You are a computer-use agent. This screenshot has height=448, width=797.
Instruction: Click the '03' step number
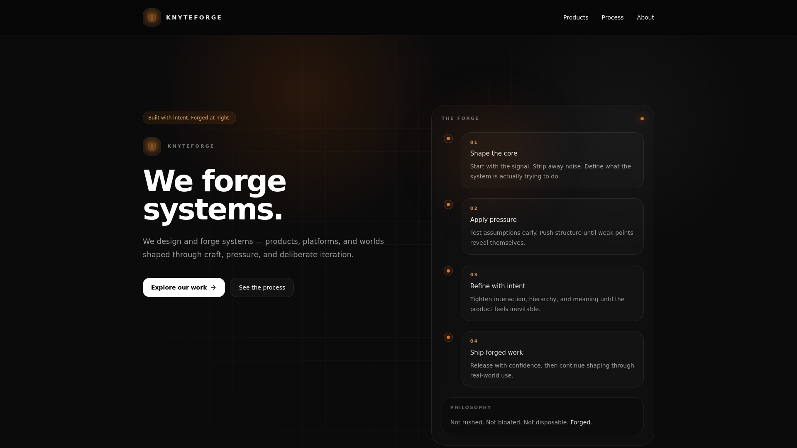[474, 275]
